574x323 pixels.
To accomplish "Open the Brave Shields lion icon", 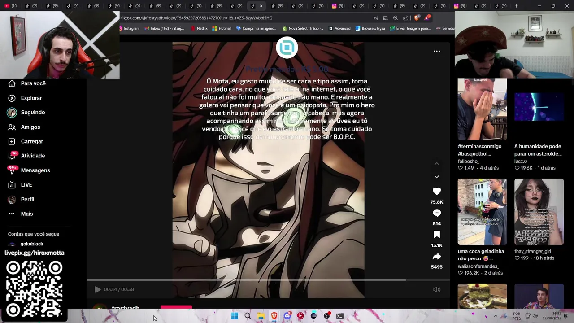I will [x=417, y=18].
